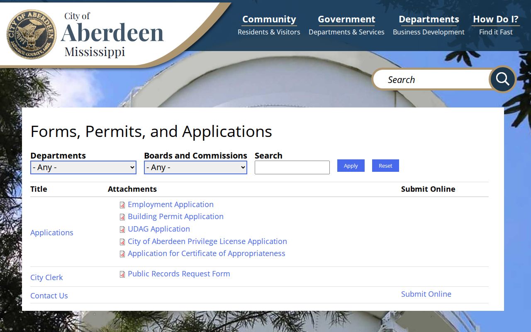
Task: Click the Title column header
Action: (x=39, y=189)
